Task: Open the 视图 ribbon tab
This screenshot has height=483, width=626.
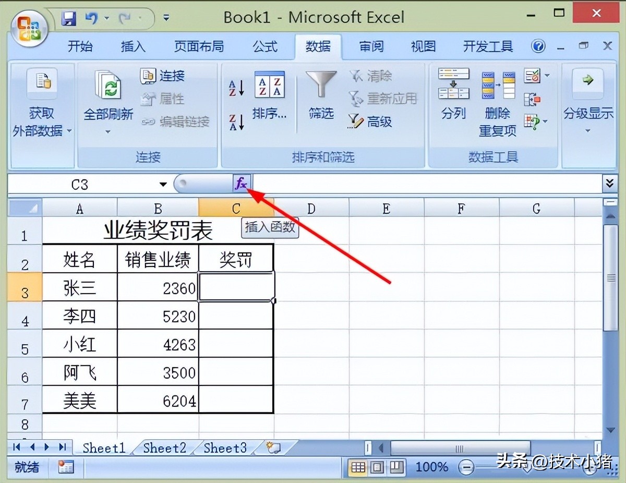Action: click(x=423, y=46)
